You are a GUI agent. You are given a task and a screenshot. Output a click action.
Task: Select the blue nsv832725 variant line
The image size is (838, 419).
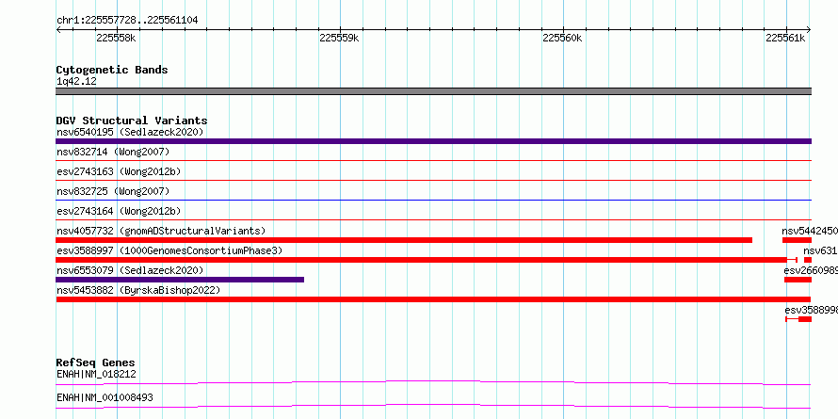433,200
